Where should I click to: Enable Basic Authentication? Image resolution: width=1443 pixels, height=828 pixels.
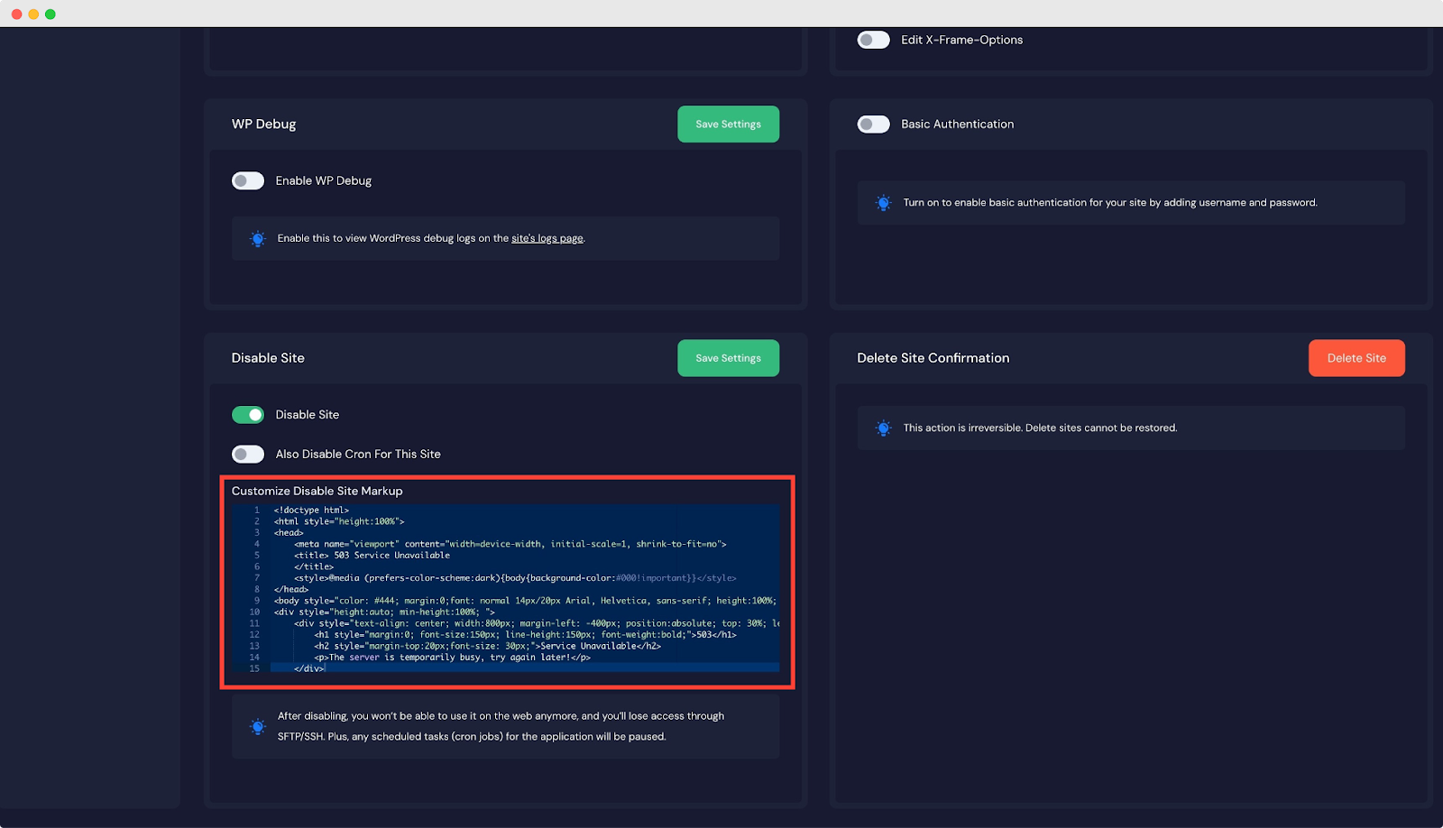[x=873, y=124]
